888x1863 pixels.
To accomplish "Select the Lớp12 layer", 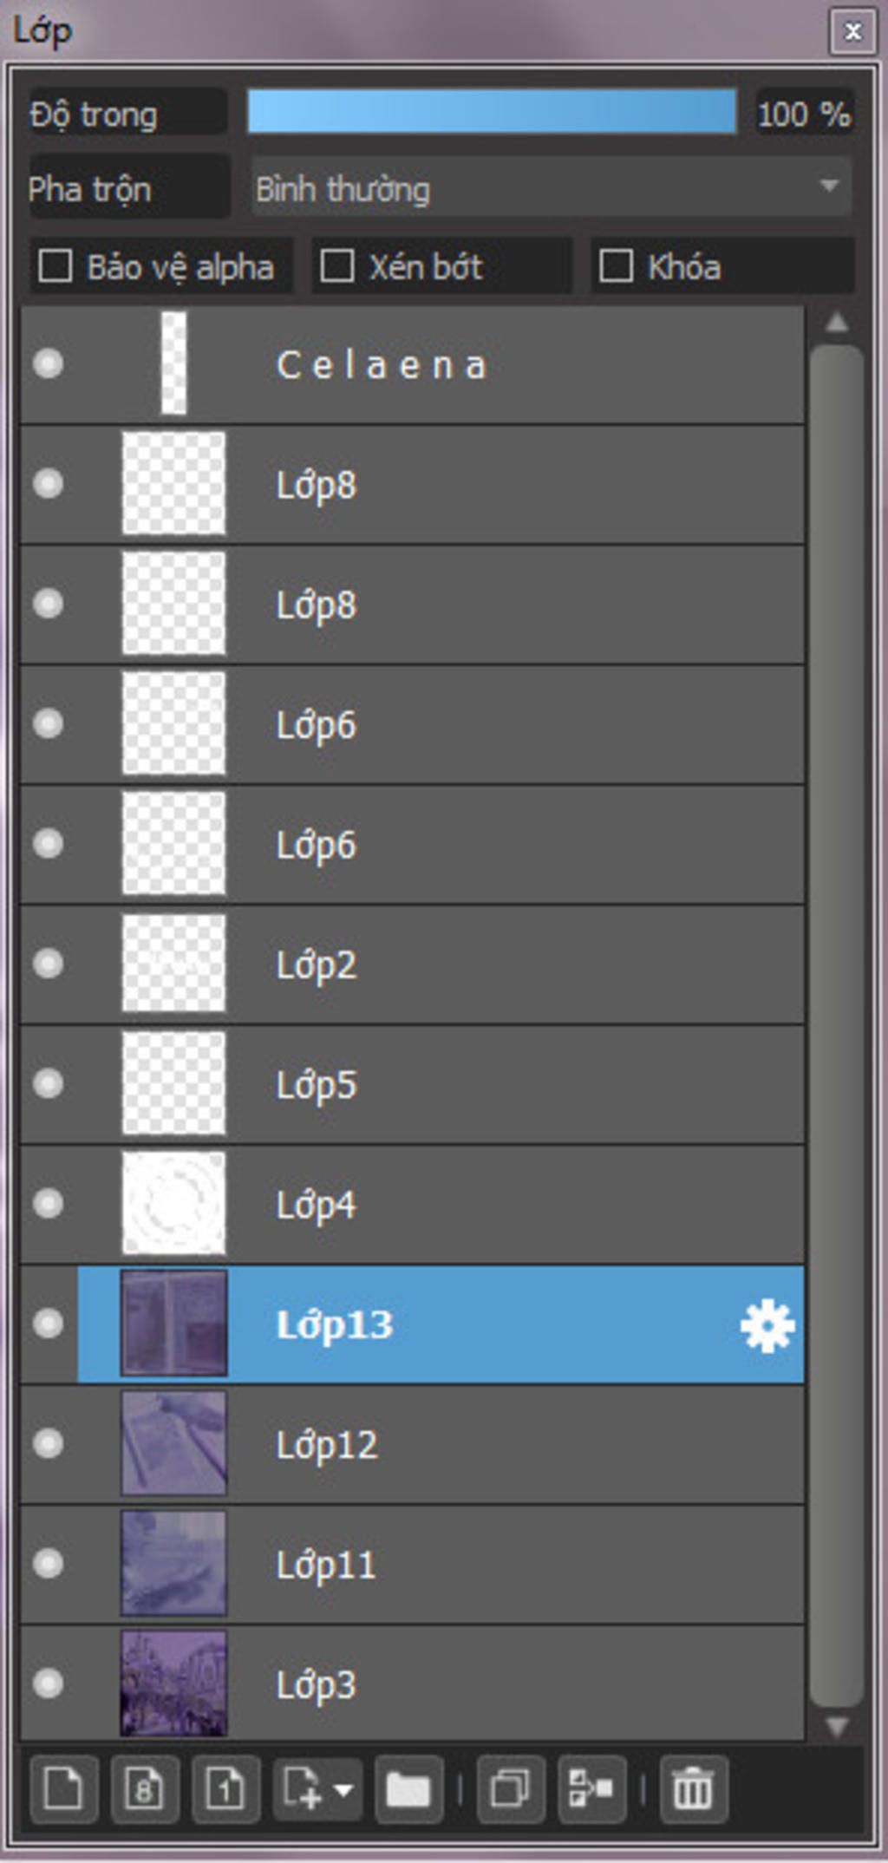I will click(412, 1445).
